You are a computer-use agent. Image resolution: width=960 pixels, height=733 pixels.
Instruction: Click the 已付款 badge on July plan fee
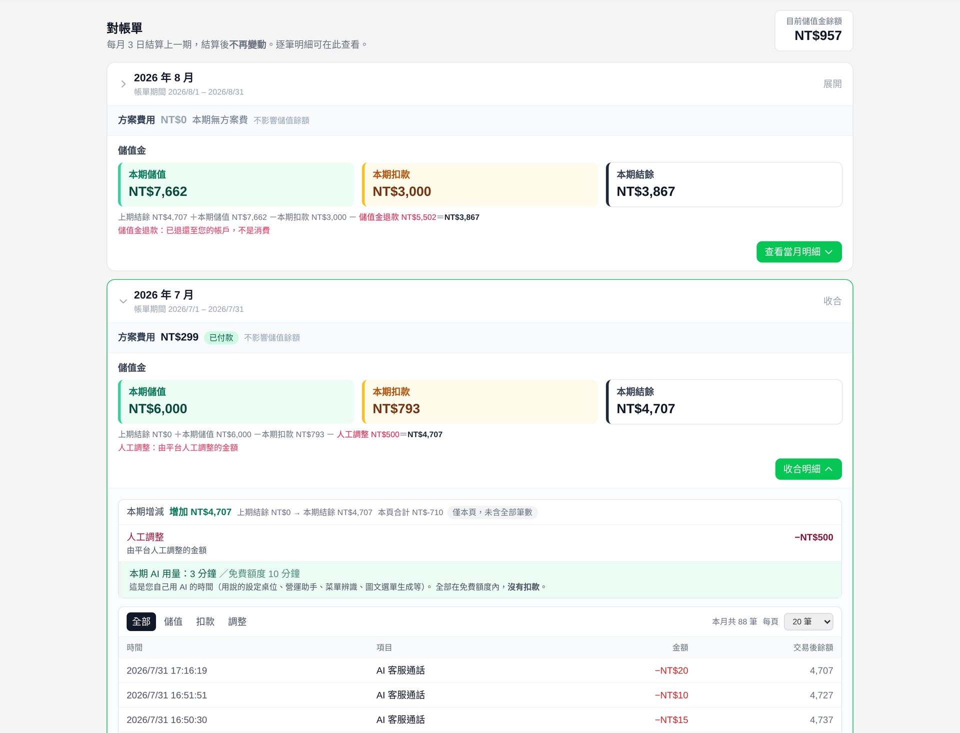click(x=221, y=338)
